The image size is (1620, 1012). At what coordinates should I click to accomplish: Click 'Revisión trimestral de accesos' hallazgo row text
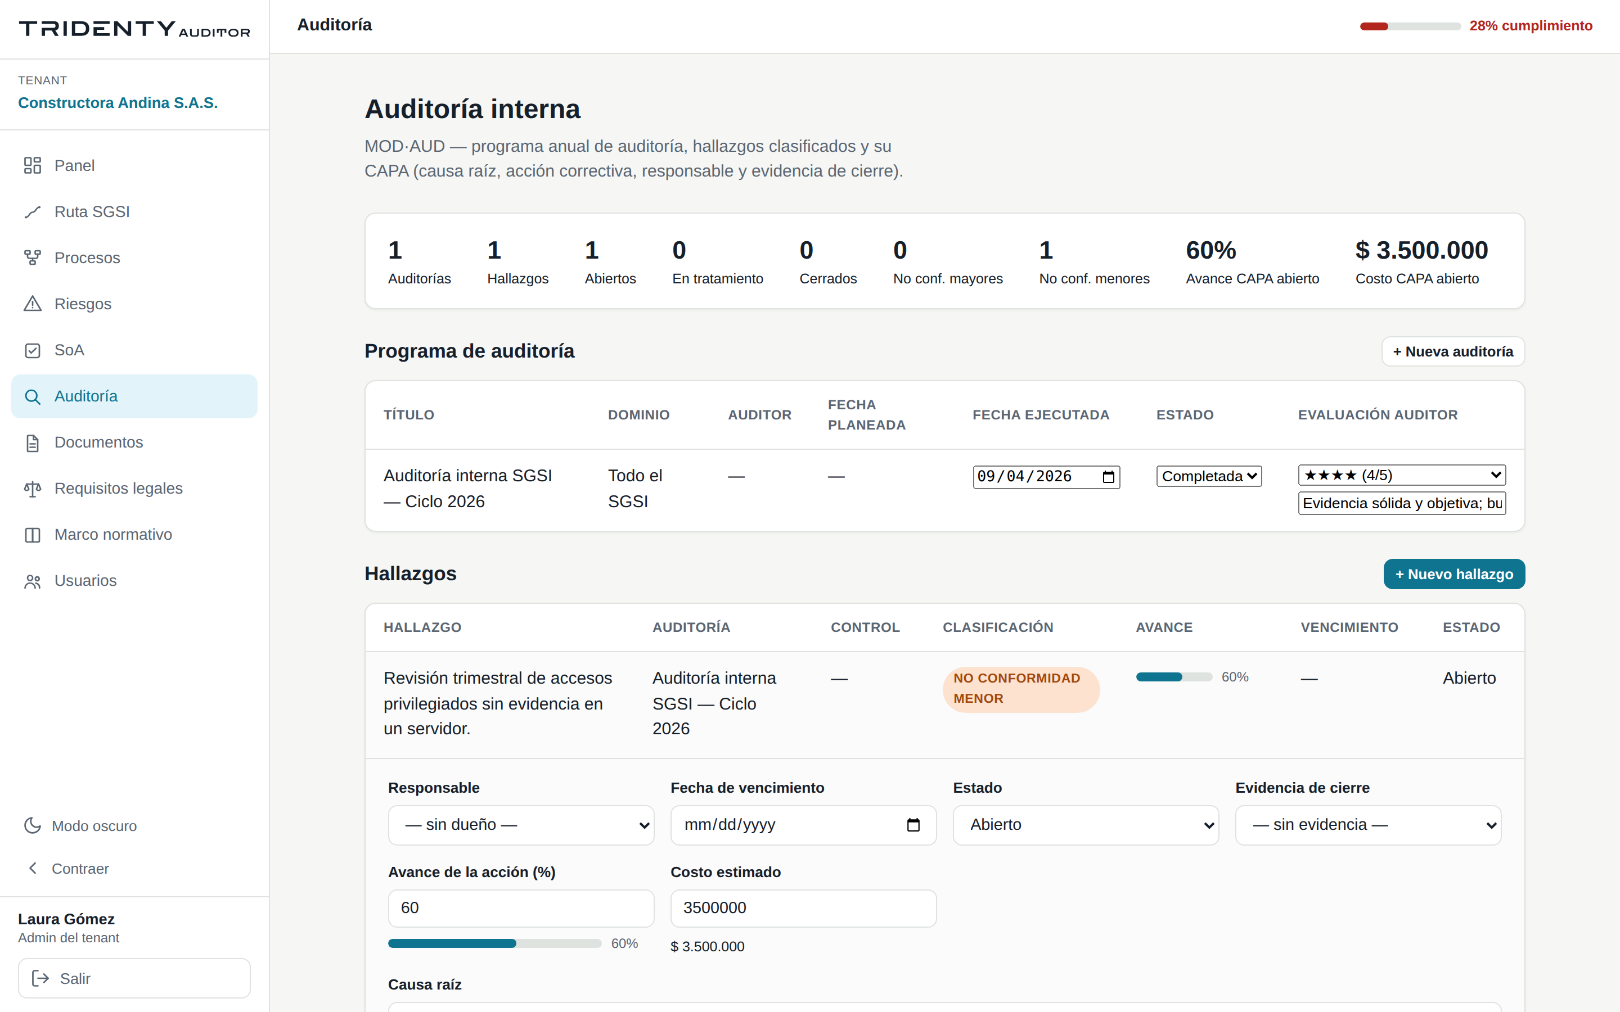pos(498,703)
